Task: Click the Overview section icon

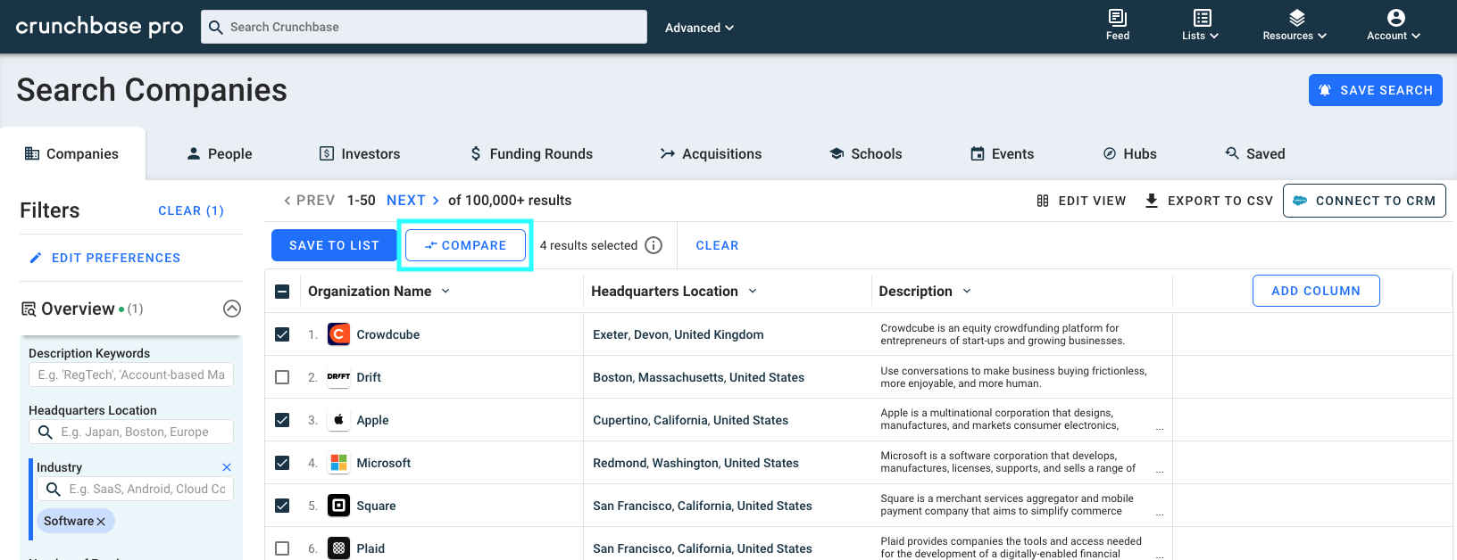Action: point(29,309)
